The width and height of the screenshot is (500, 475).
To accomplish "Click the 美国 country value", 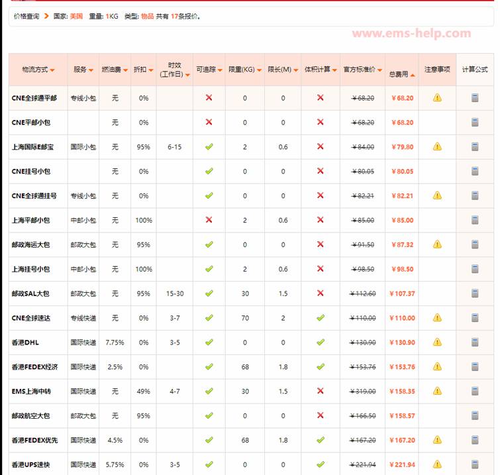I will click(x=77, y=17).
